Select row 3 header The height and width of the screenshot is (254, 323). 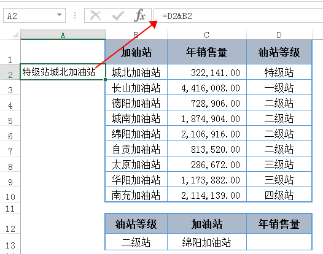coord(10,87)
